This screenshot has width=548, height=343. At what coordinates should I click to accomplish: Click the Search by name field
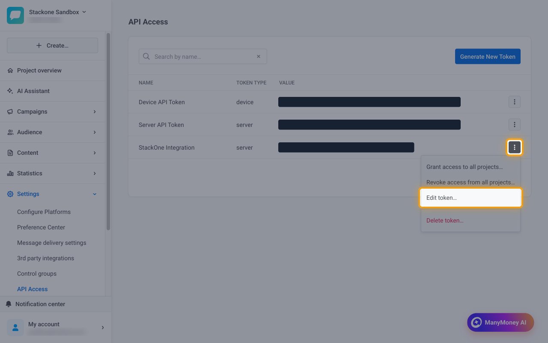pos(203,57)
